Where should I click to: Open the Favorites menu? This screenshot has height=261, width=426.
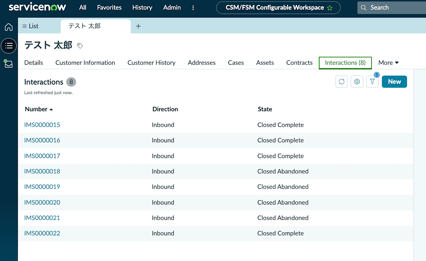coord(109,7)
